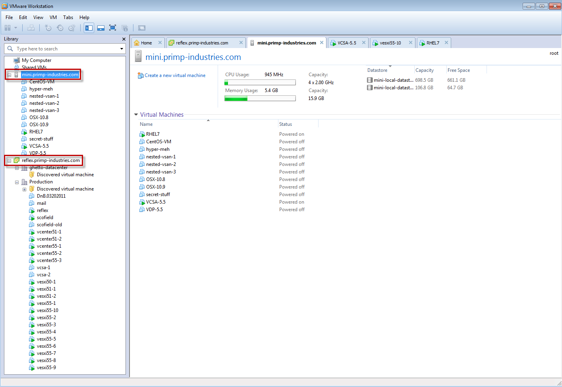Click the search magnifier in the Library panel

(x=10, y=49)
